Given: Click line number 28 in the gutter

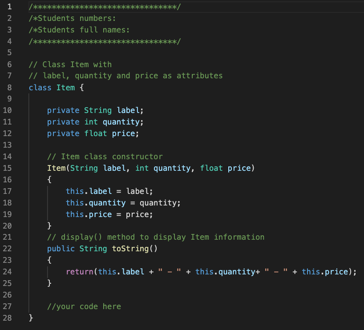Looking at the screenshot, I should 7,318.
